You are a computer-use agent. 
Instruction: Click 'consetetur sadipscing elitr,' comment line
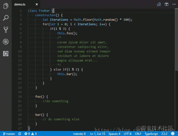pos(83,47)
